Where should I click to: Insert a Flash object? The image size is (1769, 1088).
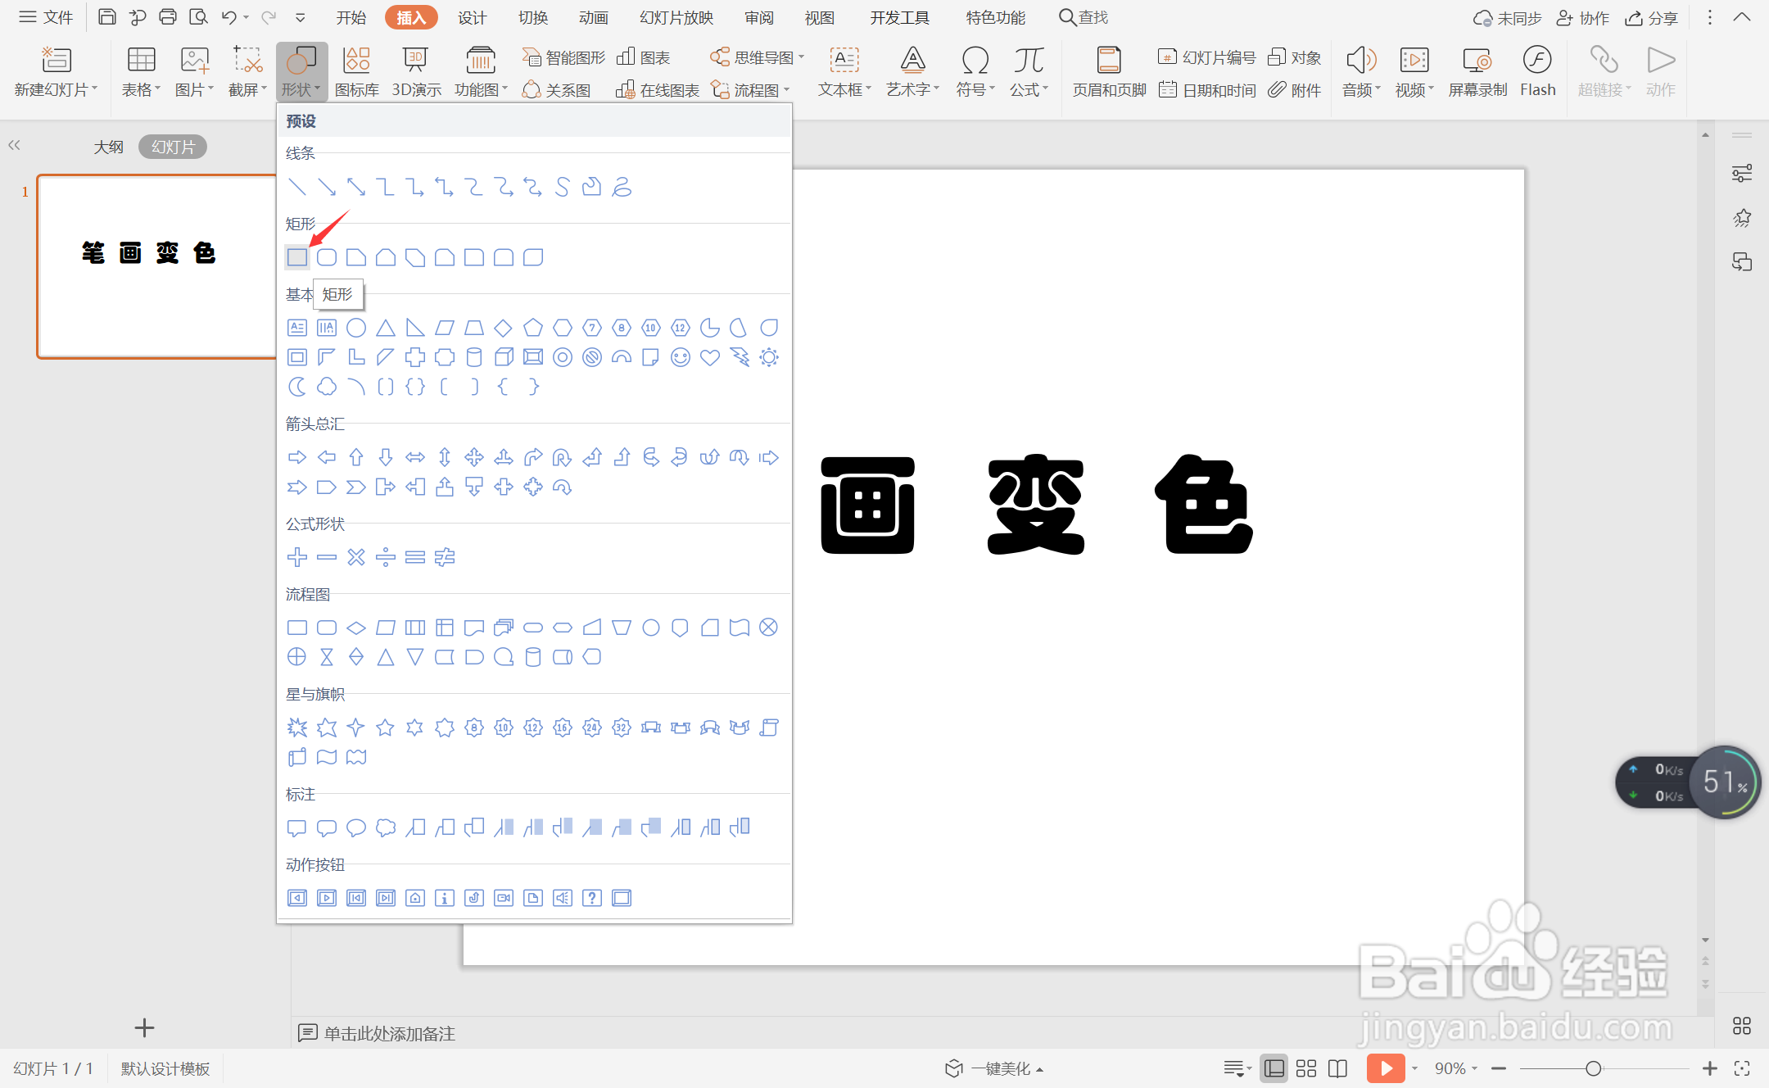pos(1536,70)
